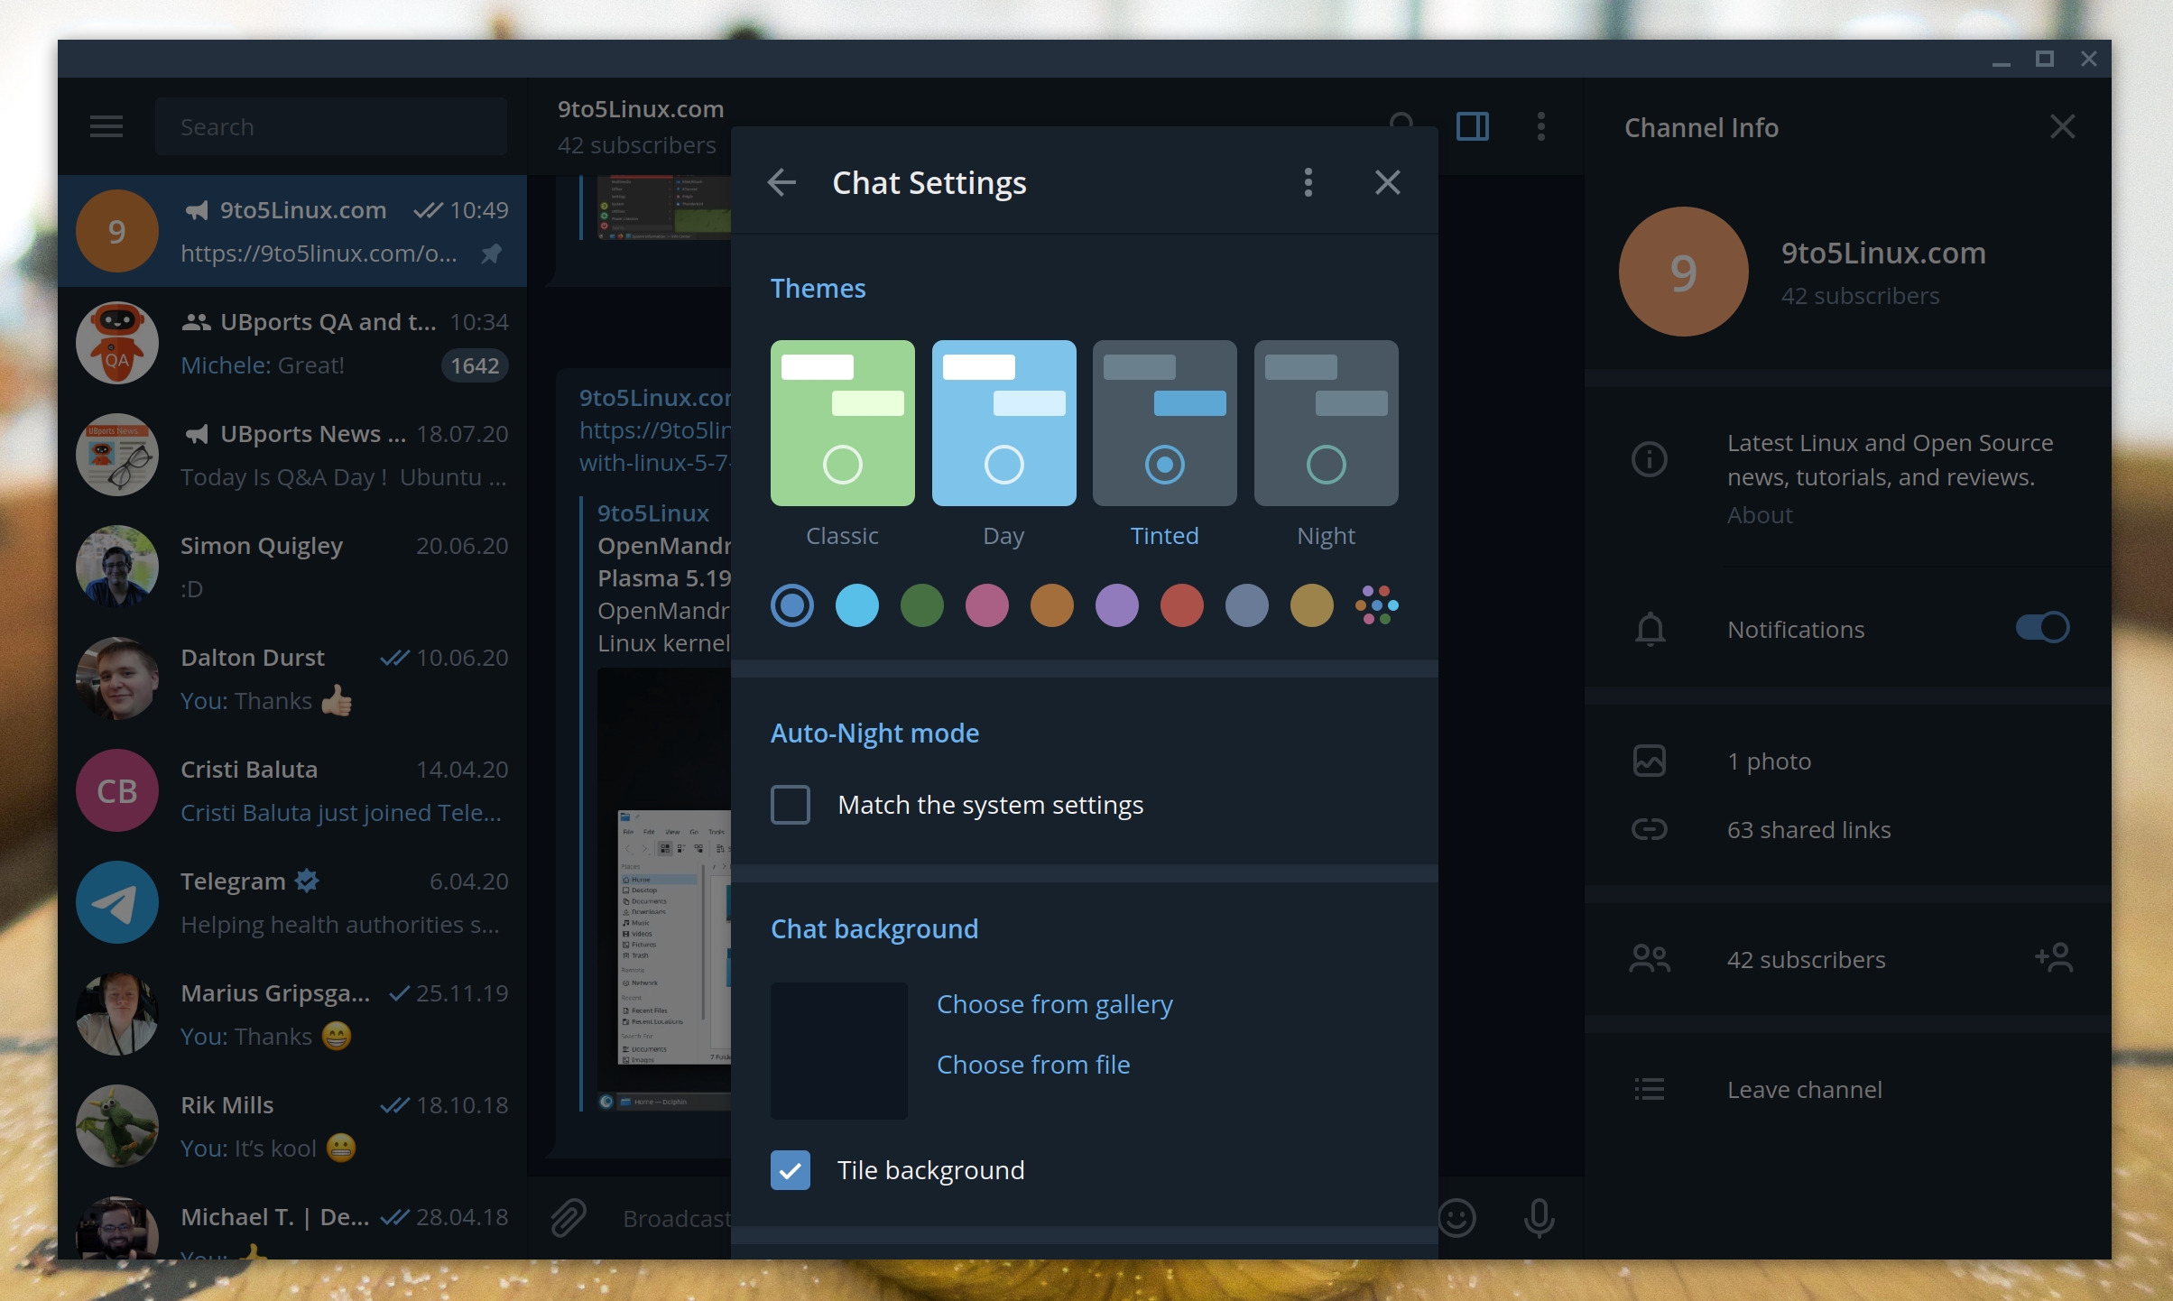Uncheck Tile background checkbox

791,1170
